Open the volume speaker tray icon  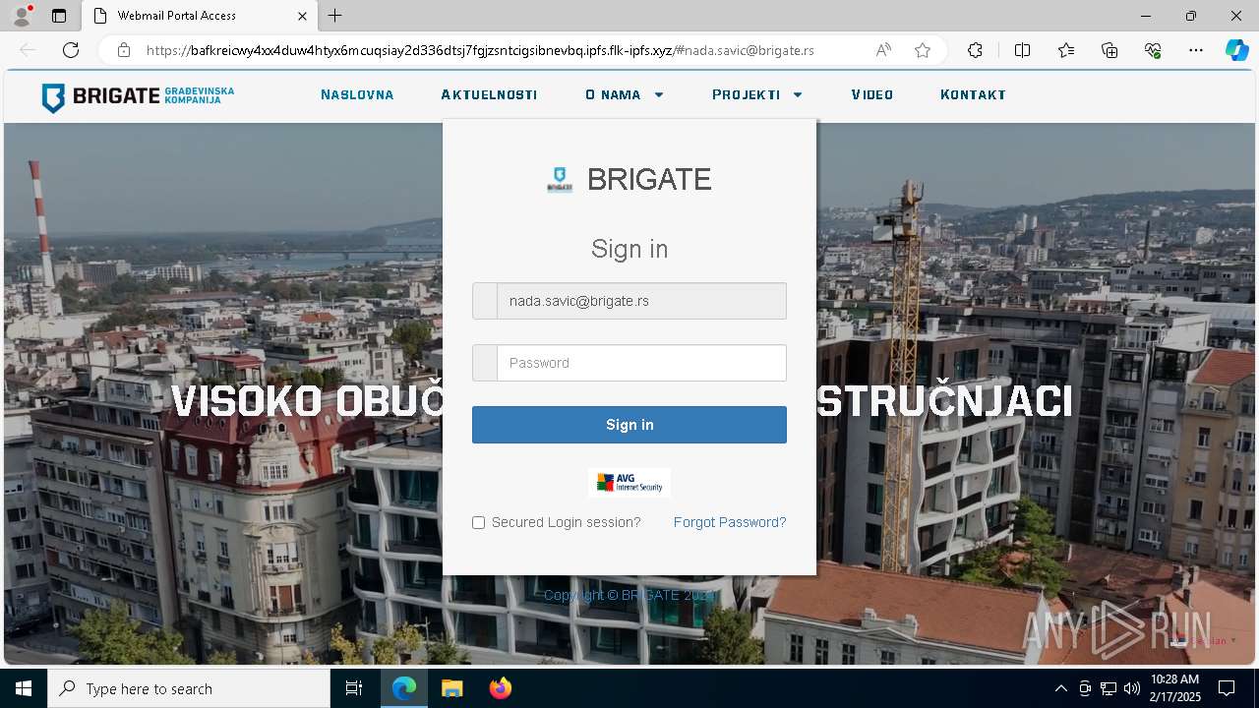coord(1131,688)
